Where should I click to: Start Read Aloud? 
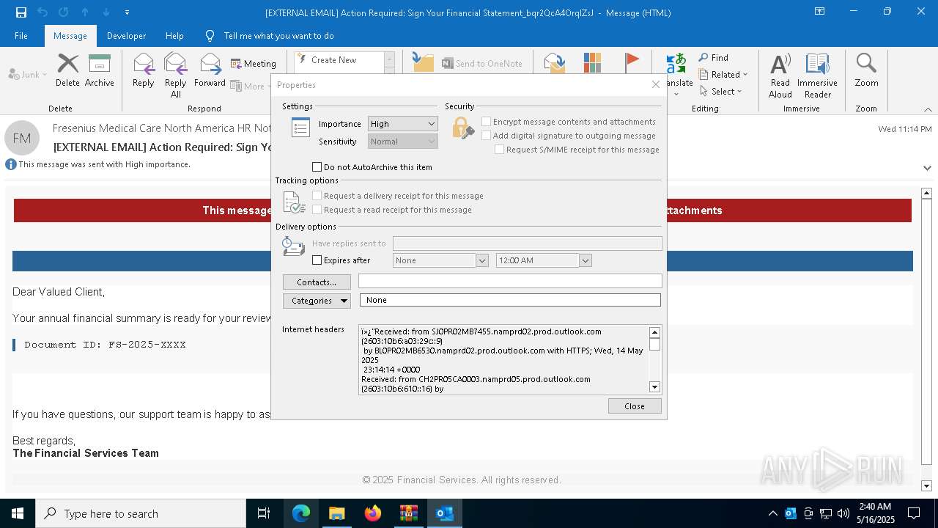(780, 75)
